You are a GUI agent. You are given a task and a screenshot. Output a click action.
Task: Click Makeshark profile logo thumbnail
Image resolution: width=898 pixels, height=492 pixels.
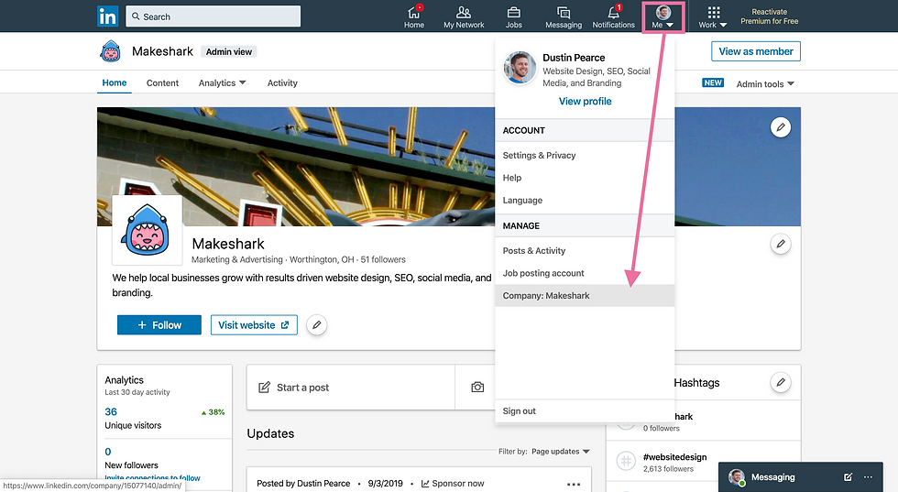coord(148,230)
